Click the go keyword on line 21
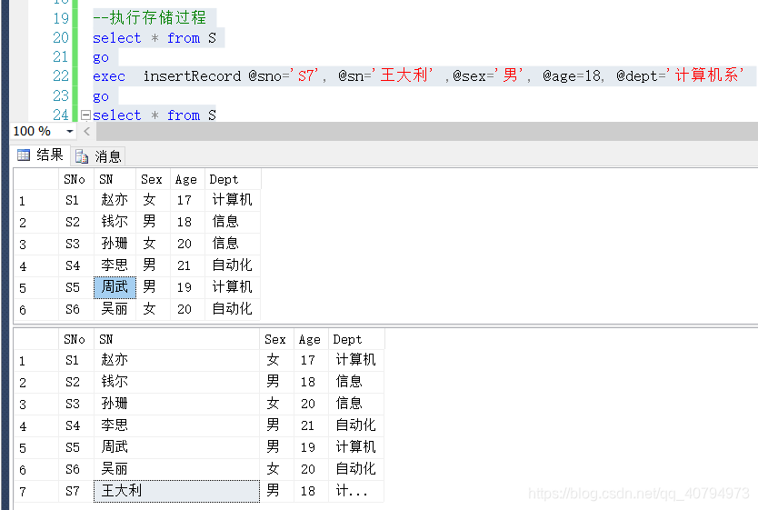 point(101,57)
